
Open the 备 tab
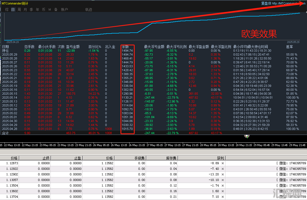point(56,9)
